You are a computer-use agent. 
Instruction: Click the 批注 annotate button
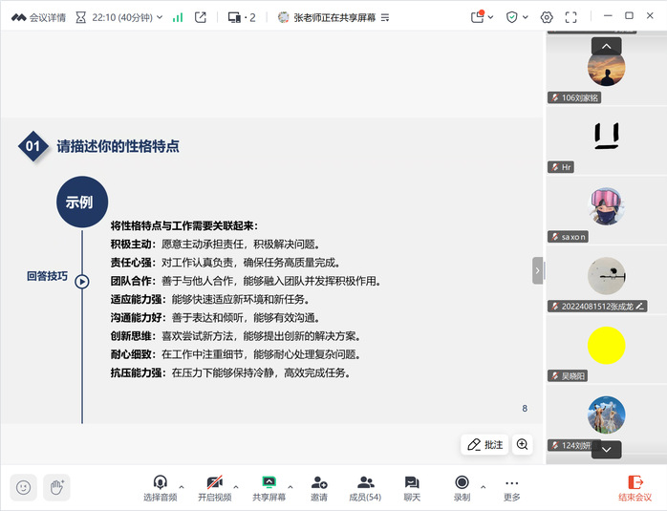click(x=485, y=444)
